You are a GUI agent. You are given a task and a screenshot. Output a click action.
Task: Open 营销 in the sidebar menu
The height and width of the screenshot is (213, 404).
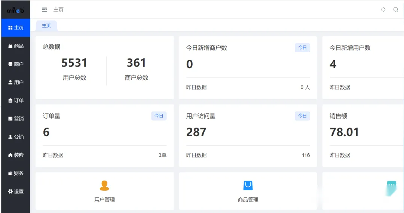click(16, 119)
